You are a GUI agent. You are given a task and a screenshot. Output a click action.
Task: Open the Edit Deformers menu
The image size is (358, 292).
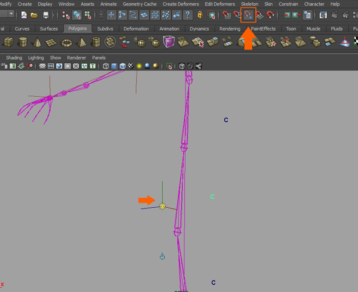click(x=220, y=4)
